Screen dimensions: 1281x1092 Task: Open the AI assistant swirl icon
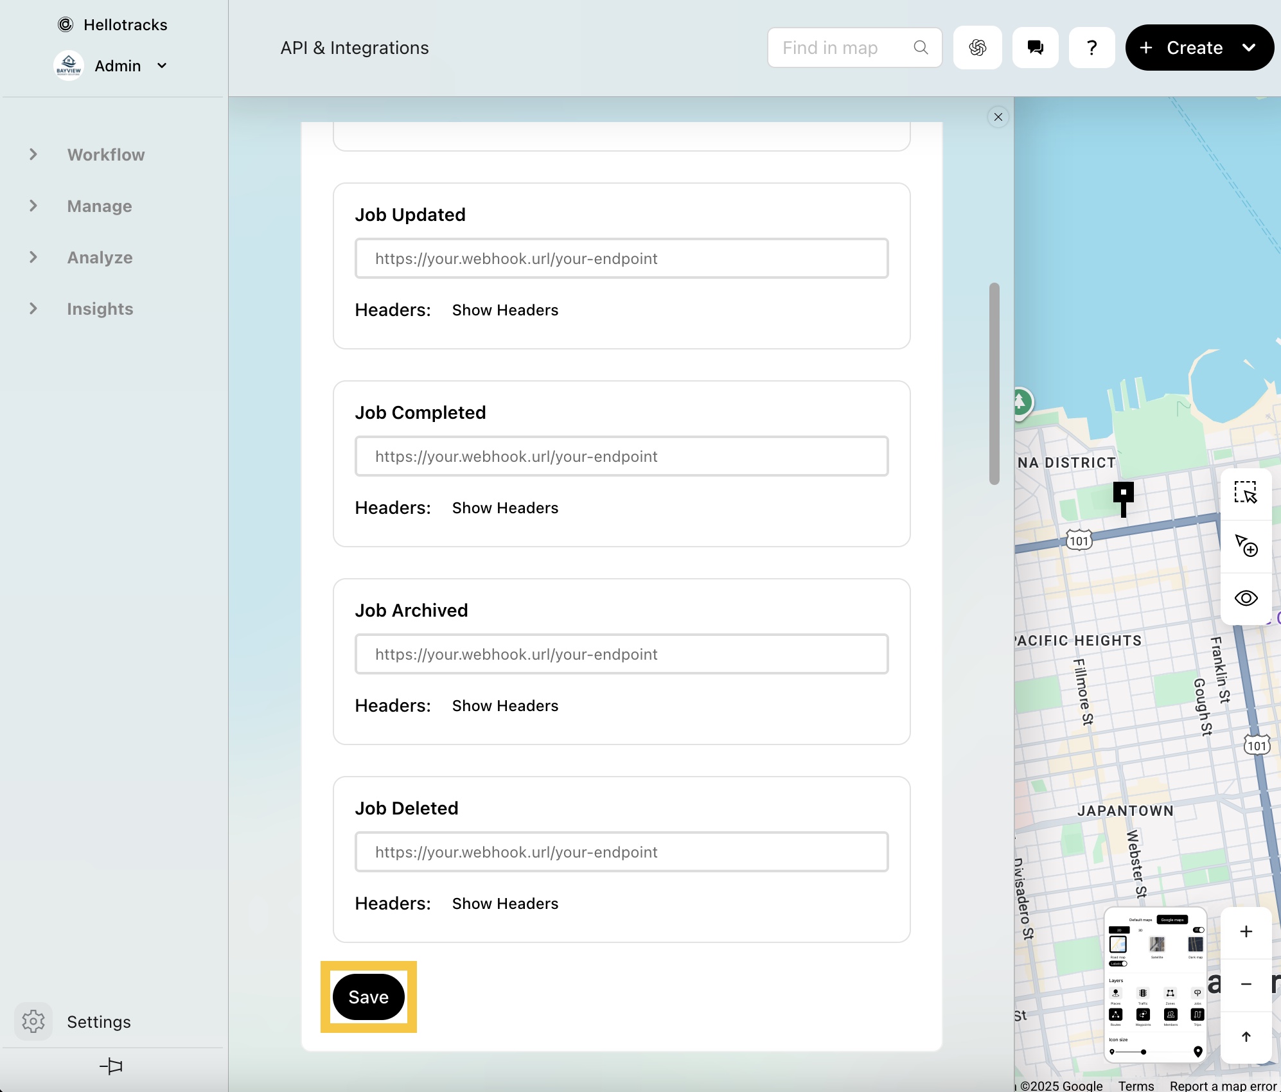(977, 48)
